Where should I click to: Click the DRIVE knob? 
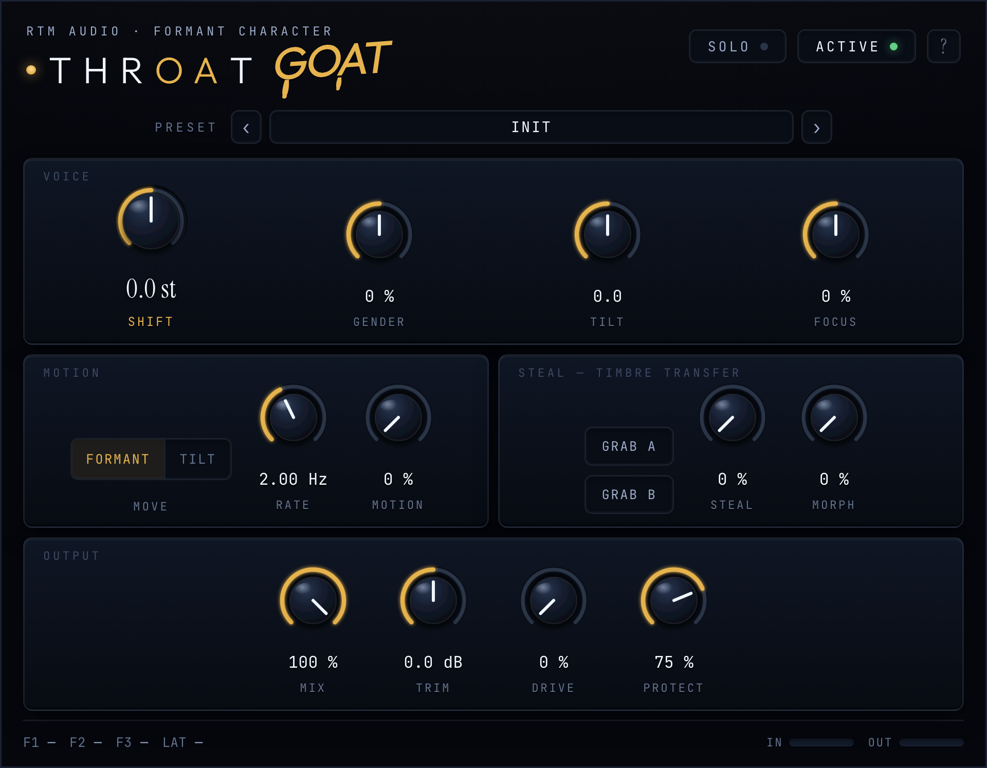tap(553, 600)
